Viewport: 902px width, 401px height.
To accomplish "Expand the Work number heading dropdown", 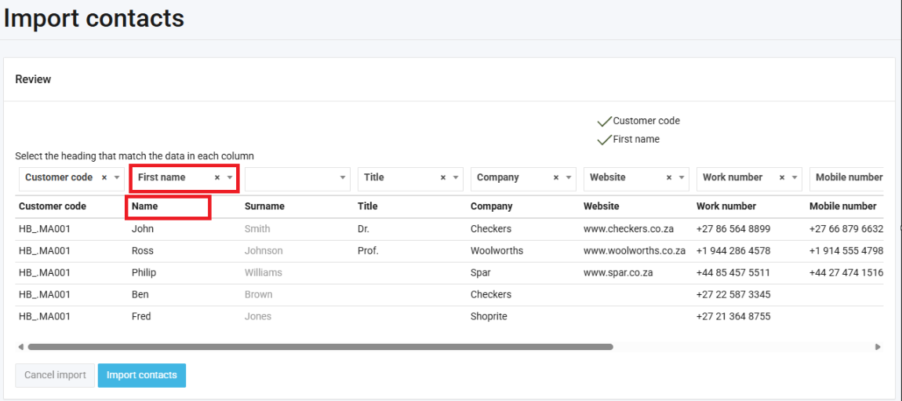I will tap(795, 178).
